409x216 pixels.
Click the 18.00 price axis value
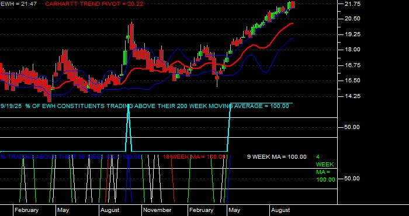[x=353, y=50]
